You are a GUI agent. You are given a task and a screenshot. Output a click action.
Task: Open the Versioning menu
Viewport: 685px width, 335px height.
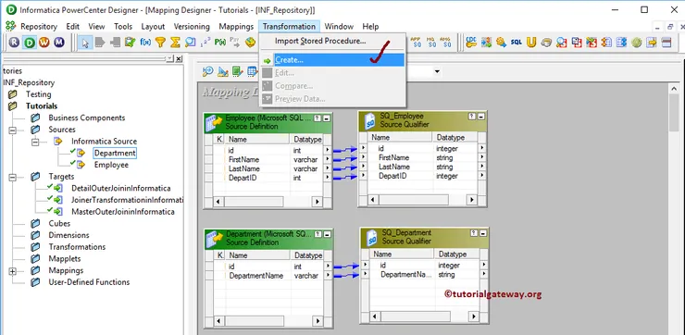[192, 27]
